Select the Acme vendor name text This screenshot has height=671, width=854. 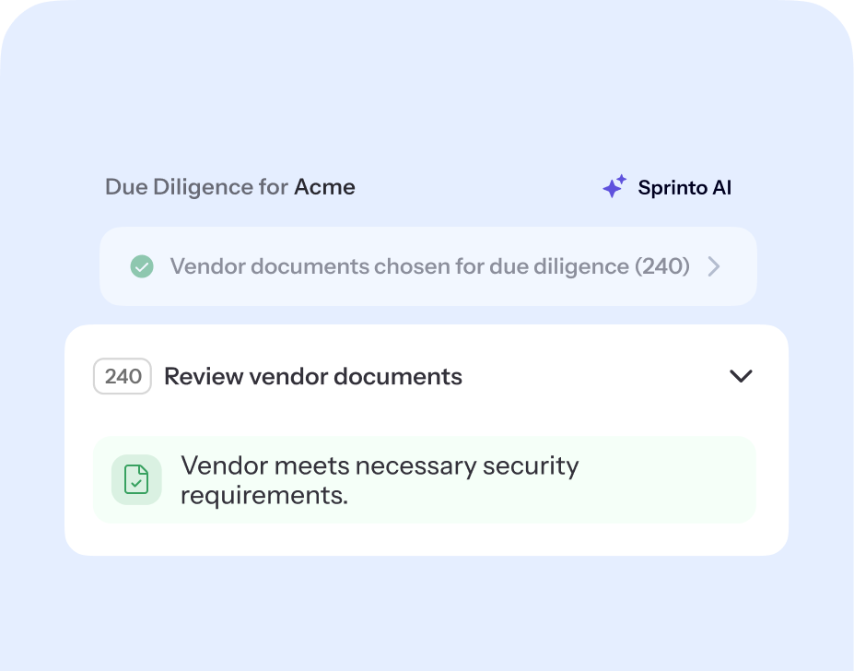(324, 186)
